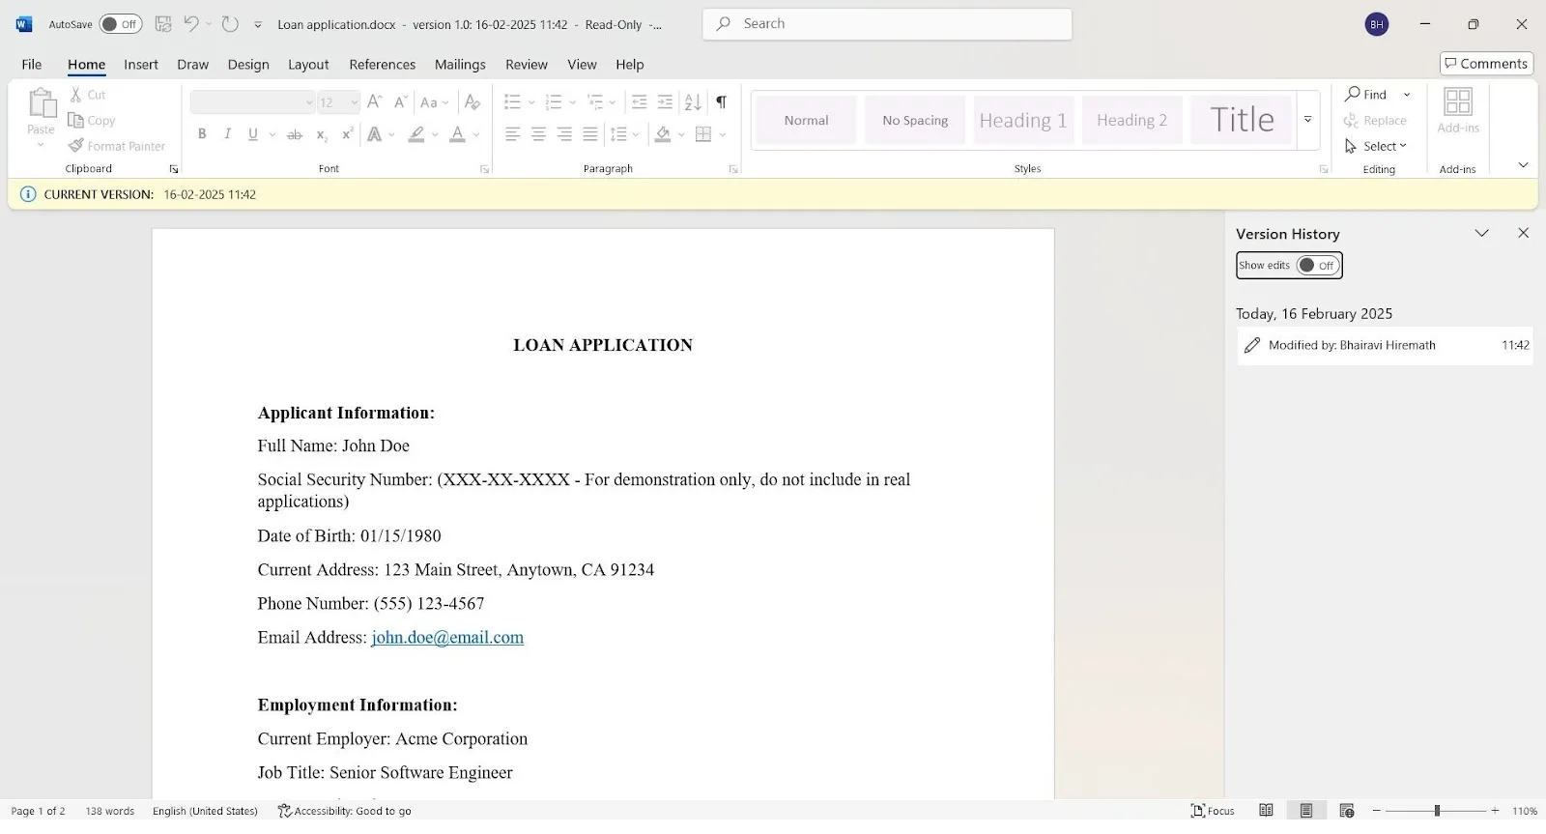Decrease paragraph indent
Screen dimensions: 1546x834
point(639,101)
